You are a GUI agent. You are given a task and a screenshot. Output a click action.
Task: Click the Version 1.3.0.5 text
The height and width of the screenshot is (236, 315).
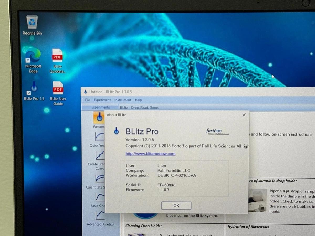(x=140, y=140)
